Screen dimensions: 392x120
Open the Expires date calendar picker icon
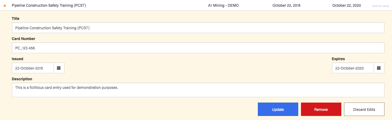[379, 68]
